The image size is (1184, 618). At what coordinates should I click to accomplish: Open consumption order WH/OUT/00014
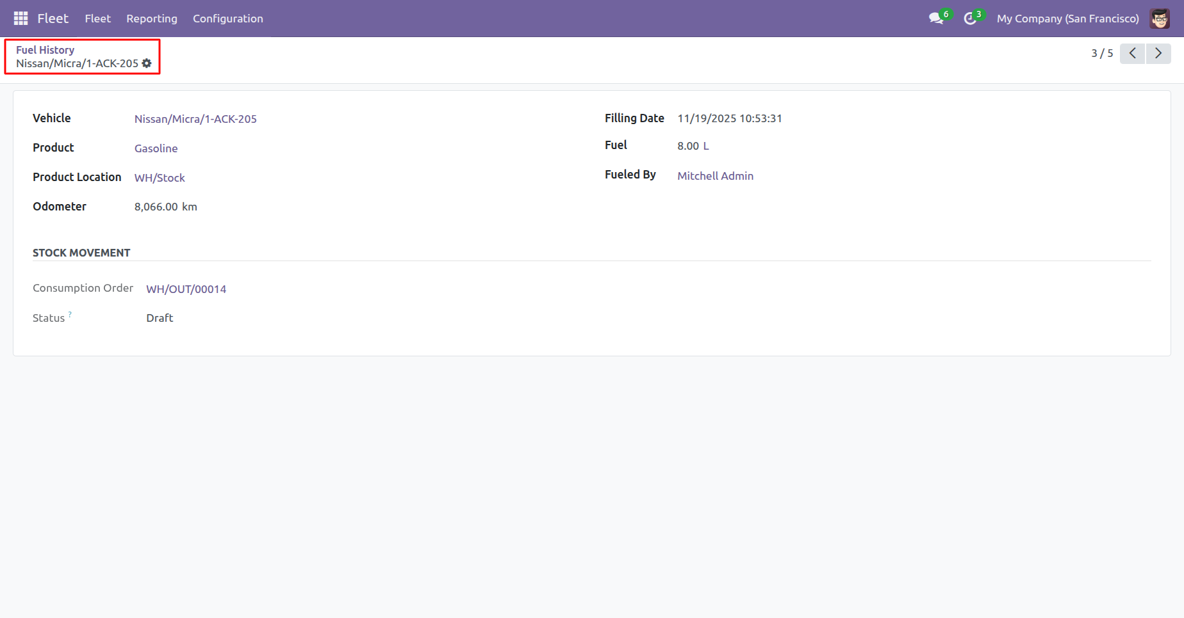[186, 289]
